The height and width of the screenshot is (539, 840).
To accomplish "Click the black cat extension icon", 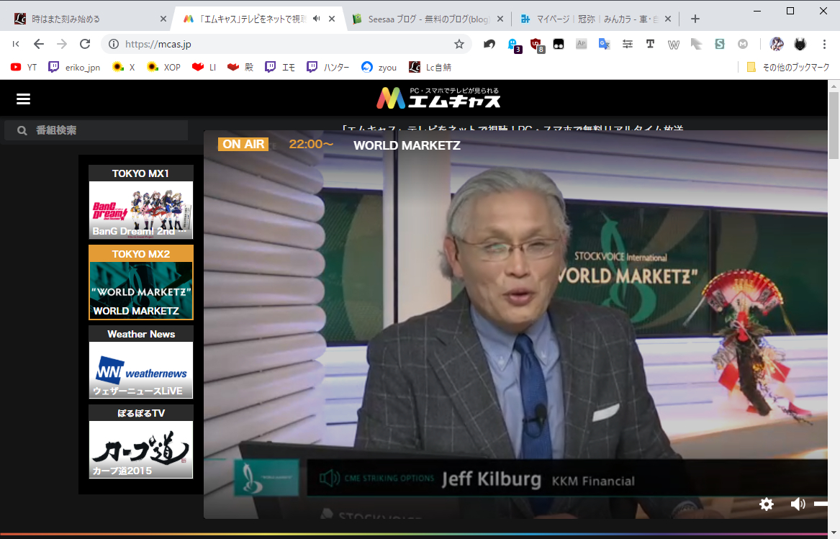I will point(800,44).
